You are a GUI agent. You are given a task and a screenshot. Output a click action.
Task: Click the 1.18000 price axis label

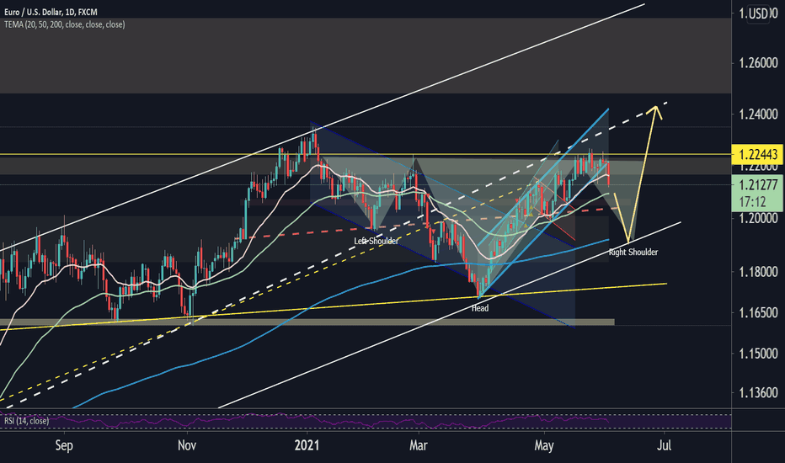point(758,272)
